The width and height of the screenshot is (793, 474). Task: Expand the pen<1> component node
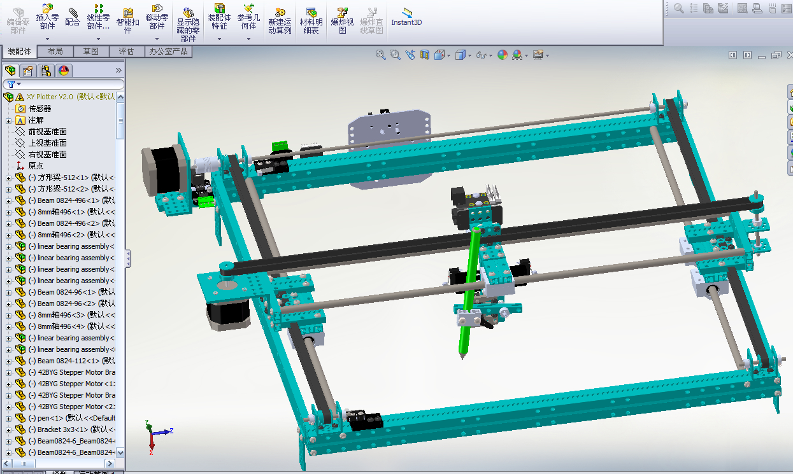(x=8, y=418)
